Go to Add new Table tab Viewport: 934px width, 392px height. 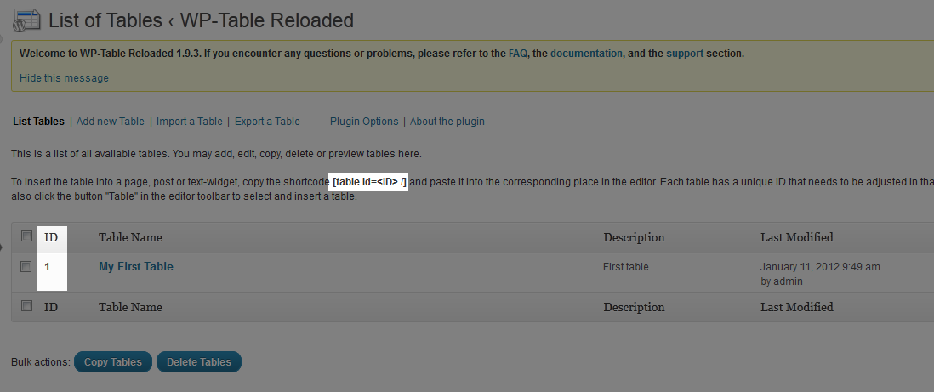pos(111,122)
